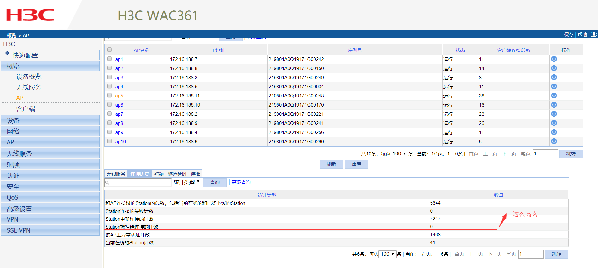The width and height of the screenshot is (598, 268).
Task: Expand the 网络 sidebar section
Action: click(x=50, y=131)
